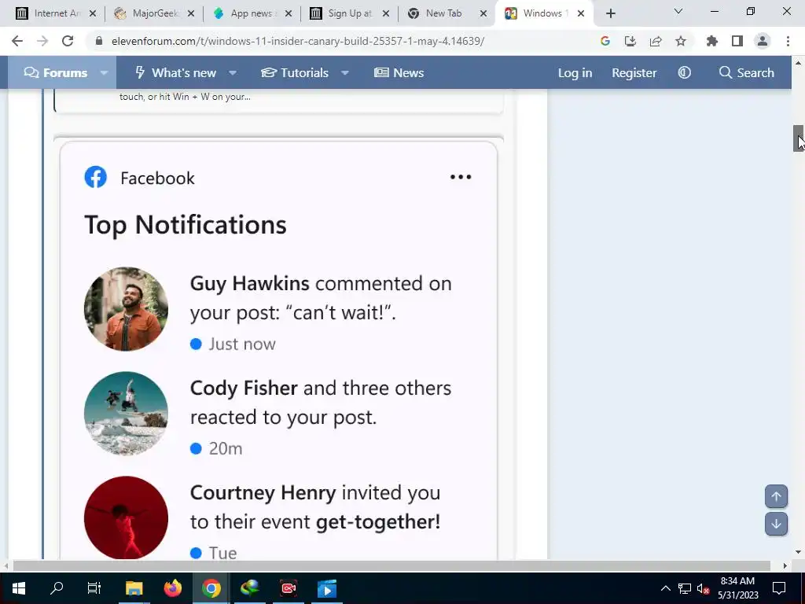Close the Internet Archive tab

93,14
